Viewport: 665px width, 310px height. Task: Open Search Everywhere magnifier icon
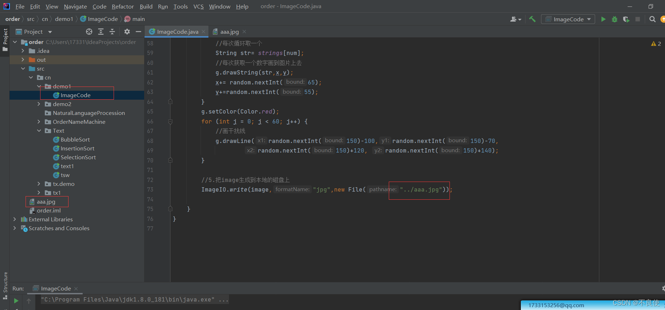tap(652, 19)
